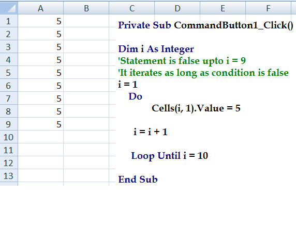296x228 pixels.
Task: Click empty cell A10
Action: 40,137
